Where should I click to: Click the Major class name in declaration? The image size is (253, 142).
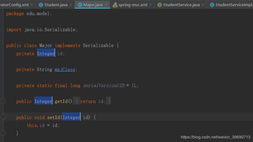pyautogui.click(x=46, y=46)
